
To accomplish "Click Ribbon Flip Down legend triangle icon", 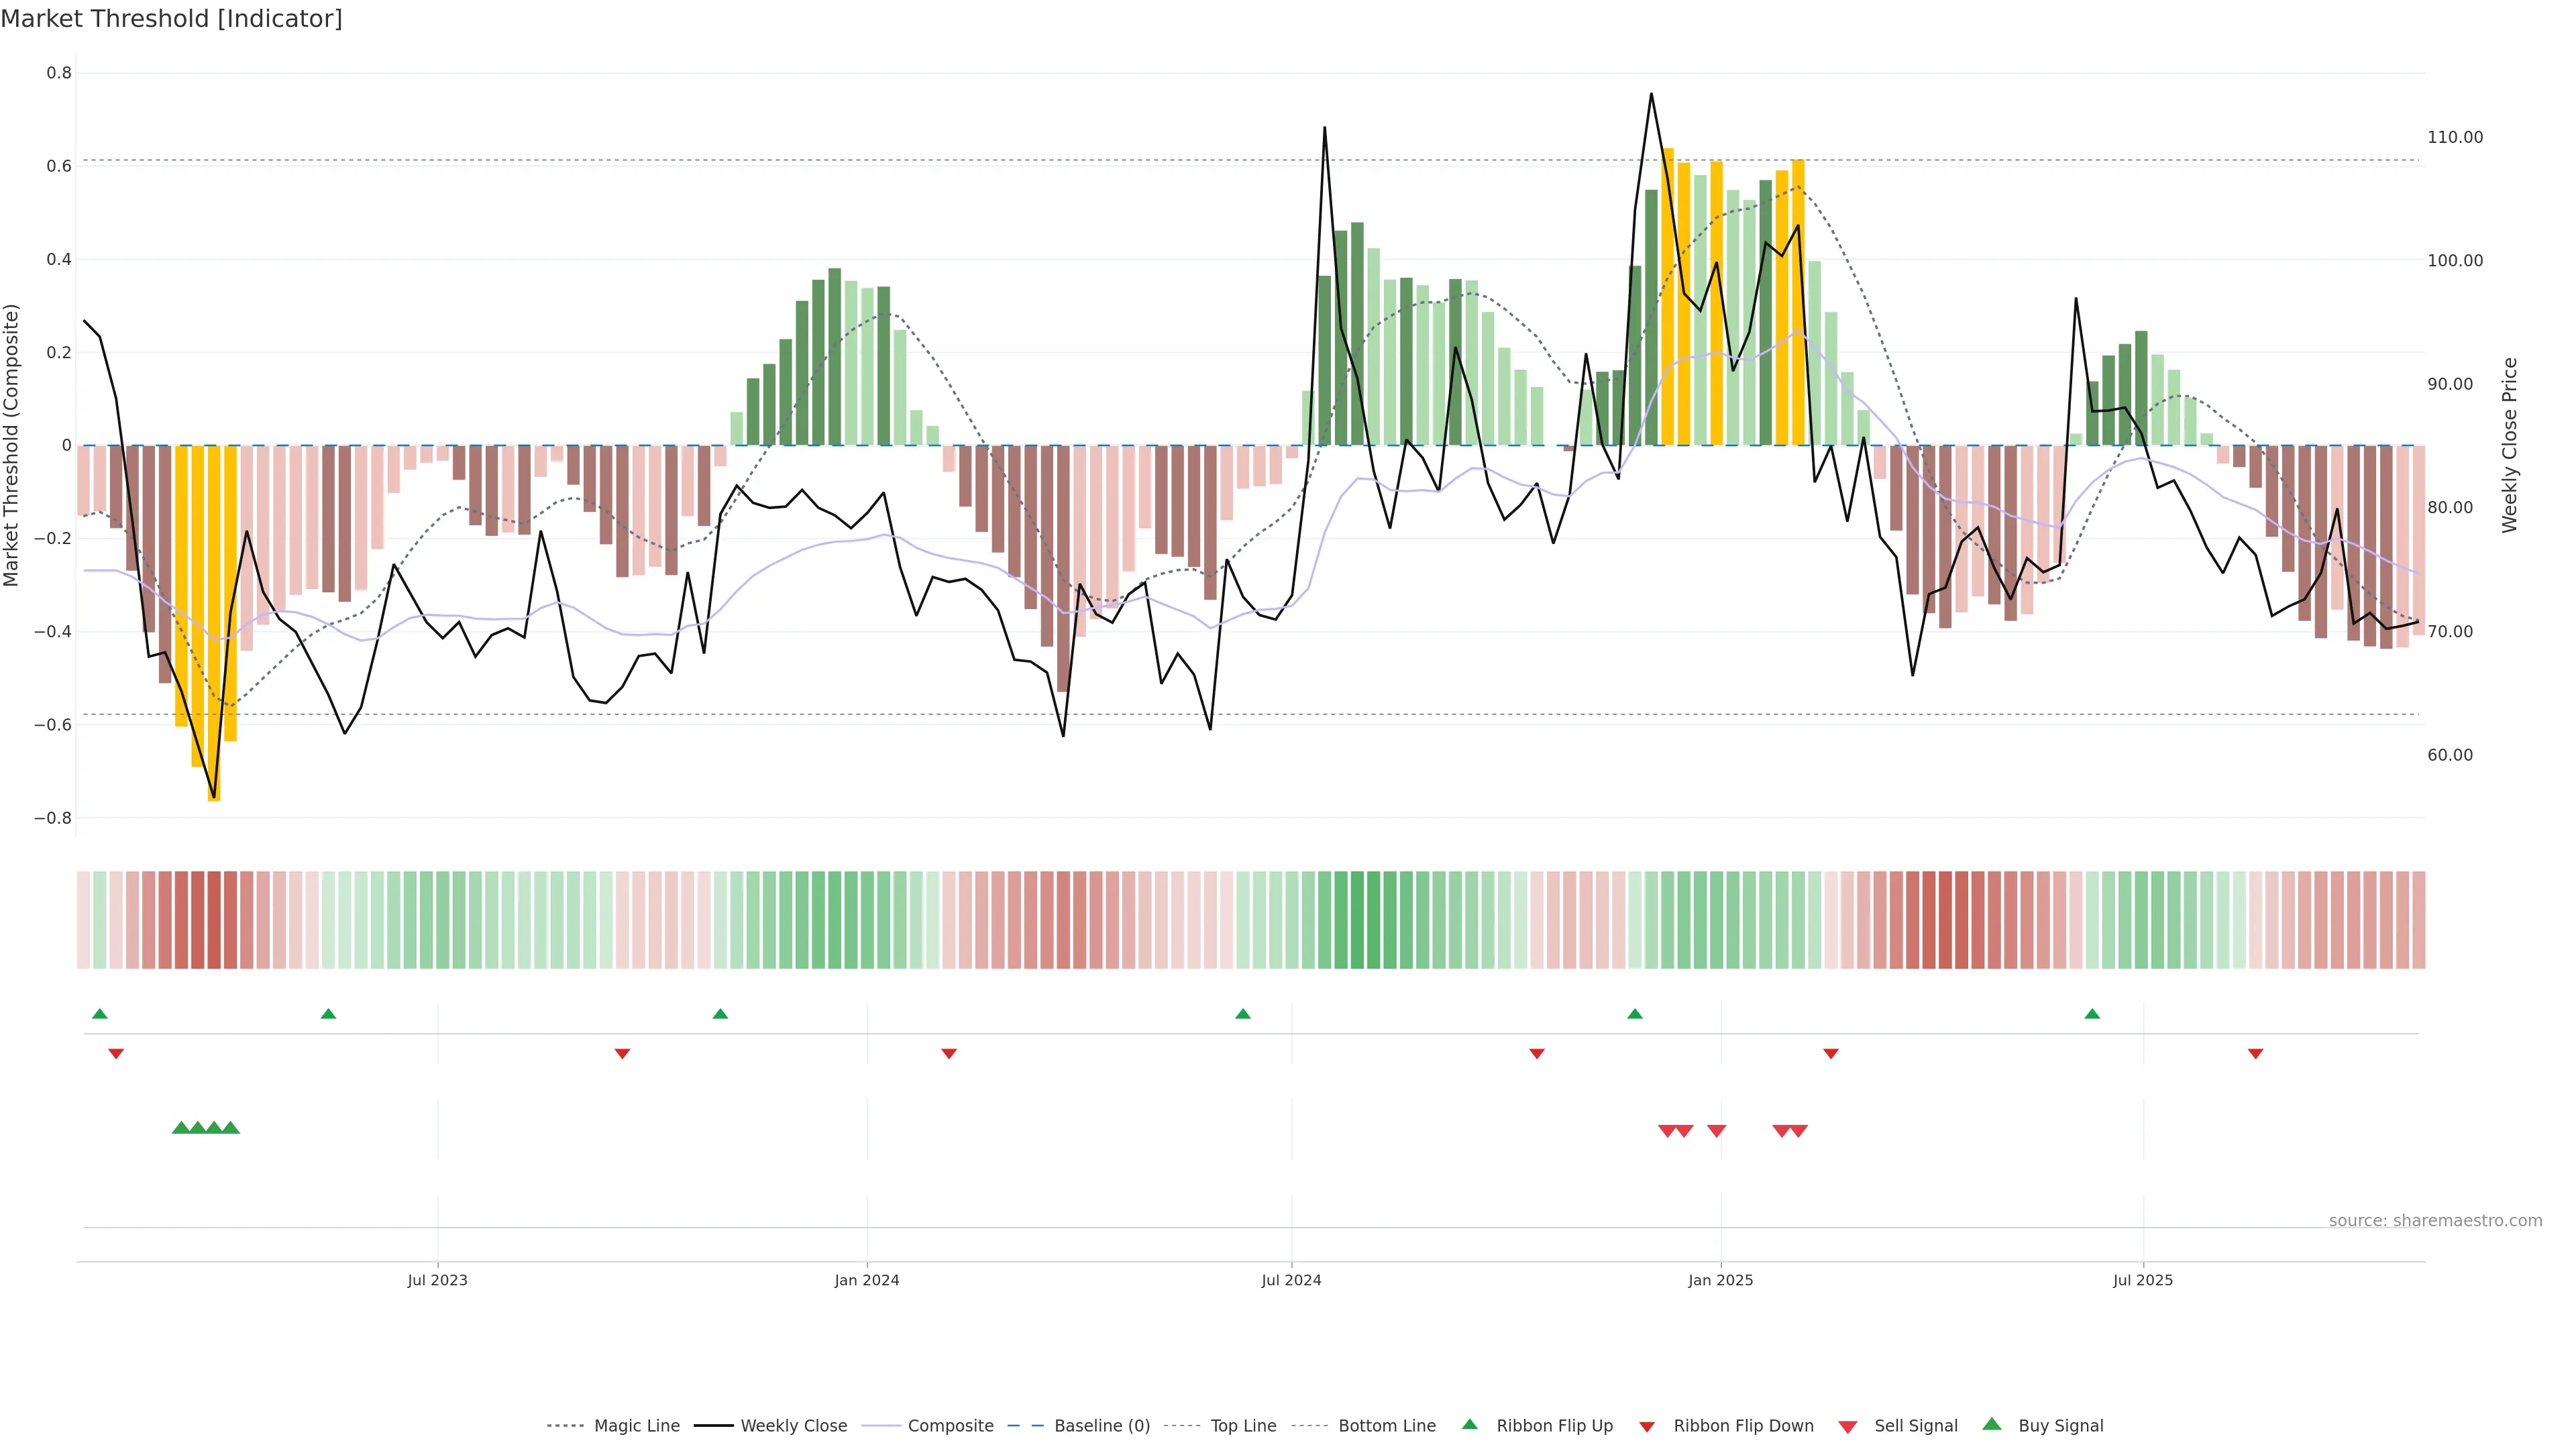I will pyautogui.click(x=1647, y=1426).
